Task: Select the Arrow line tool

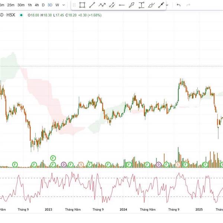Action: click(161, 5)
